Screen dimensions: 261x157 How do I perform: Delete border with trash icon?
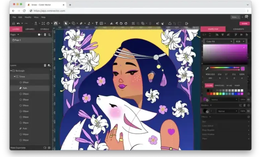tap(244, 105)
